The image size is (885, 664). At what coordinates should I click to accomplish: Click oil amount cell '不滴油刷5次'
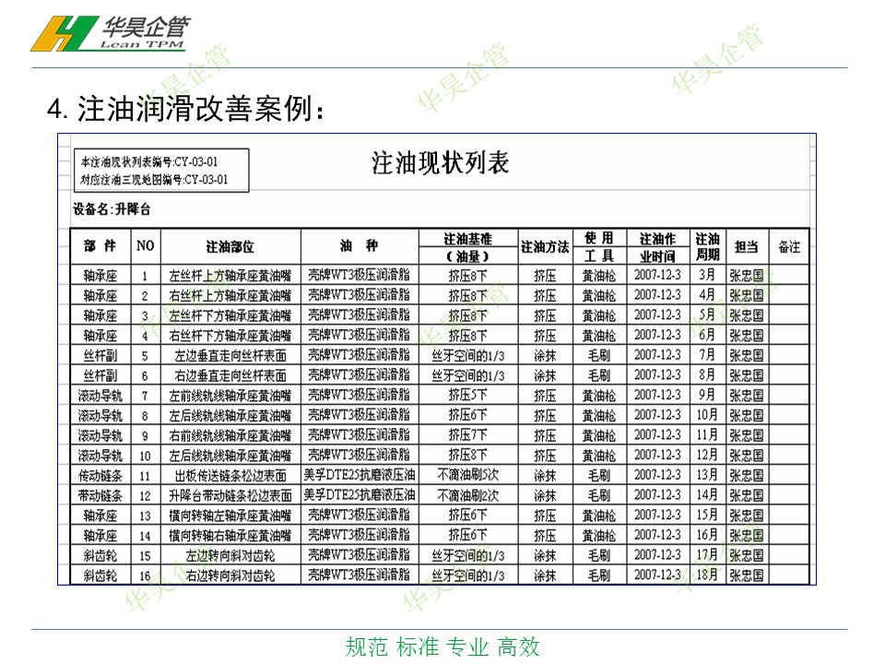click(x=468, y=475)
